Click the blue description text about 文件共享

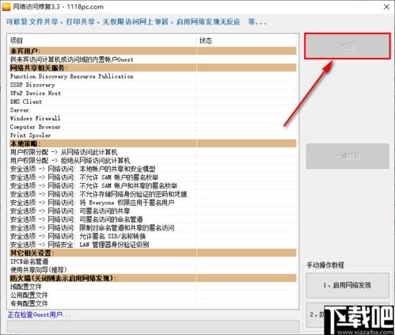[x=136, y=21]
